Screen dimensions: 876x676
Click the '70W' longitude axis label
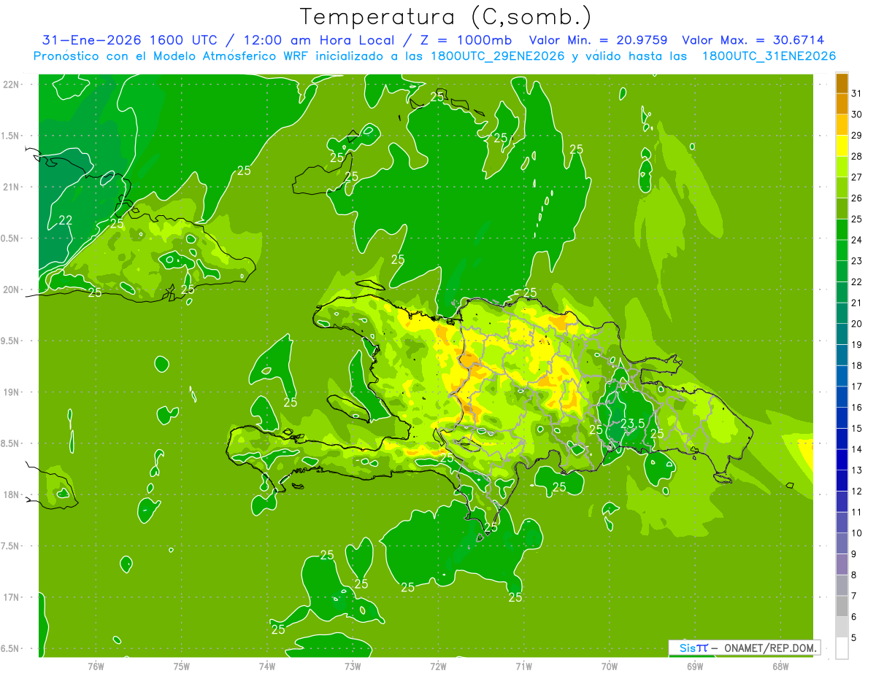click(609, 667)
